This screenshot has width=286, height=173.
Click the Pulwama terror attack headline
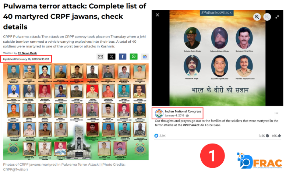pos(75,17)
